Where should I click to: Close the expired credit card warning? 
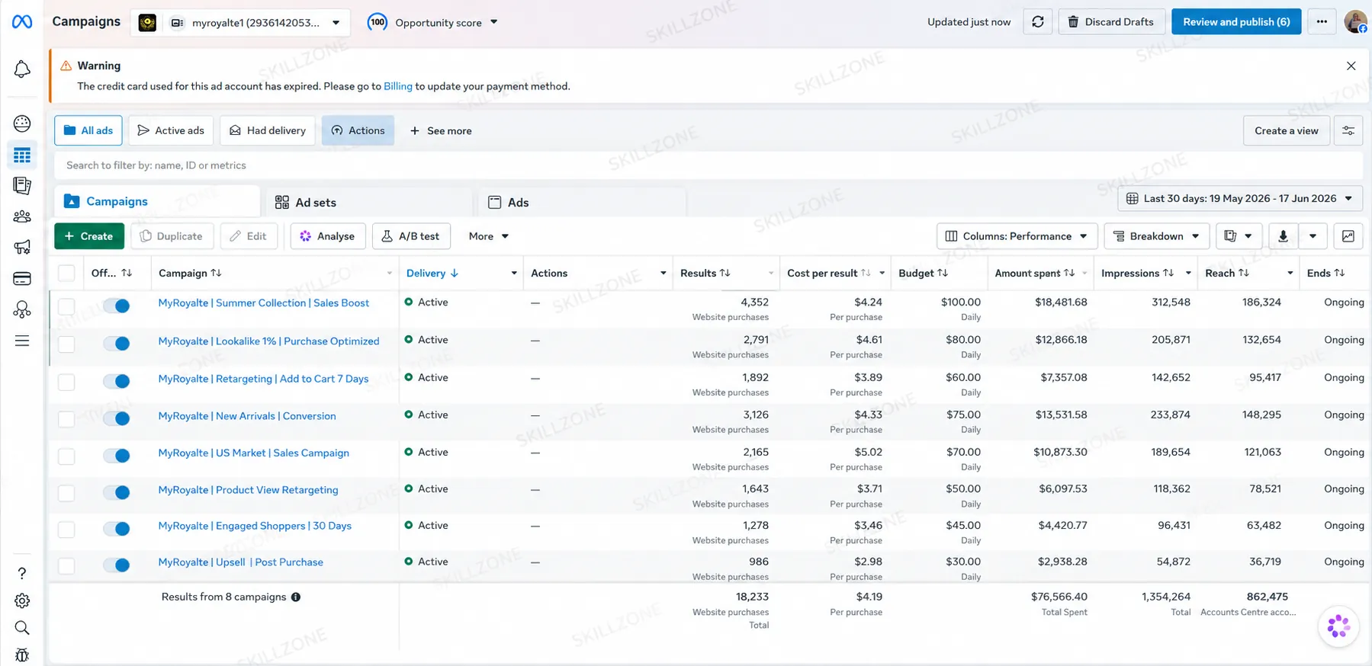[x=1351, y=66]
